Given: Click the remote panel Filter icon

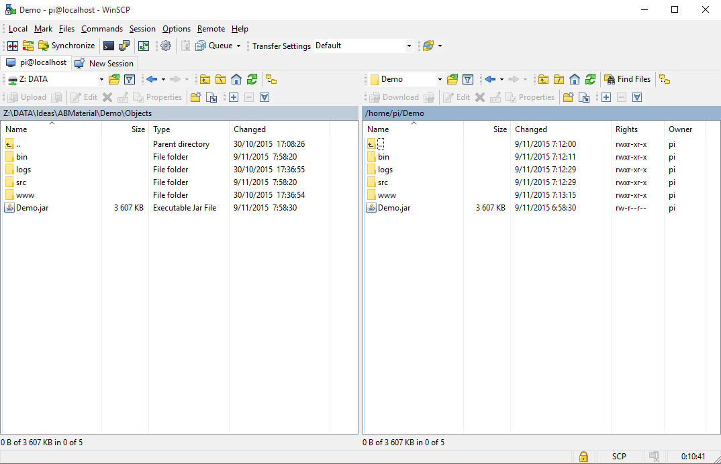Looking at the screenshot, I should (468, 80).
